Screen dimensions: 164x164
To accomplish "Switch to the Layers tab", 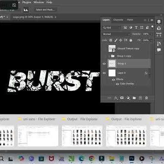I will point(106,20).
